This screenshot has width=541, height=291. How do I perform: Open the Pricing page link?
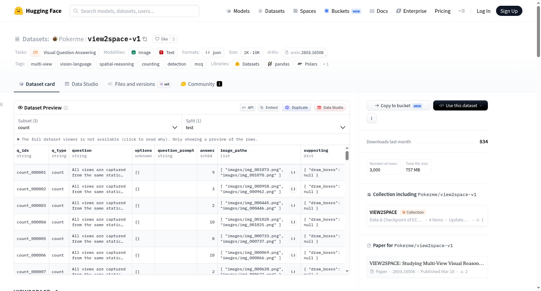[443, 11]
